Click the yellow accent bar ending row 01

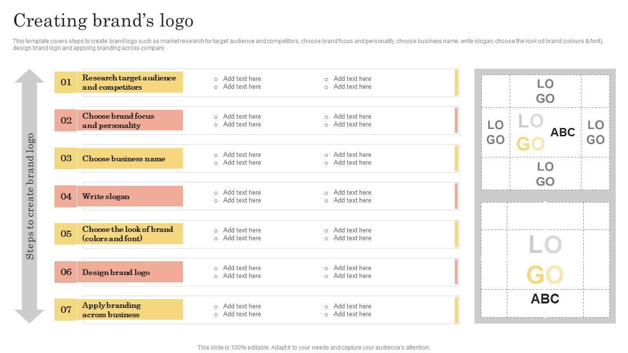tap(456, 82)
